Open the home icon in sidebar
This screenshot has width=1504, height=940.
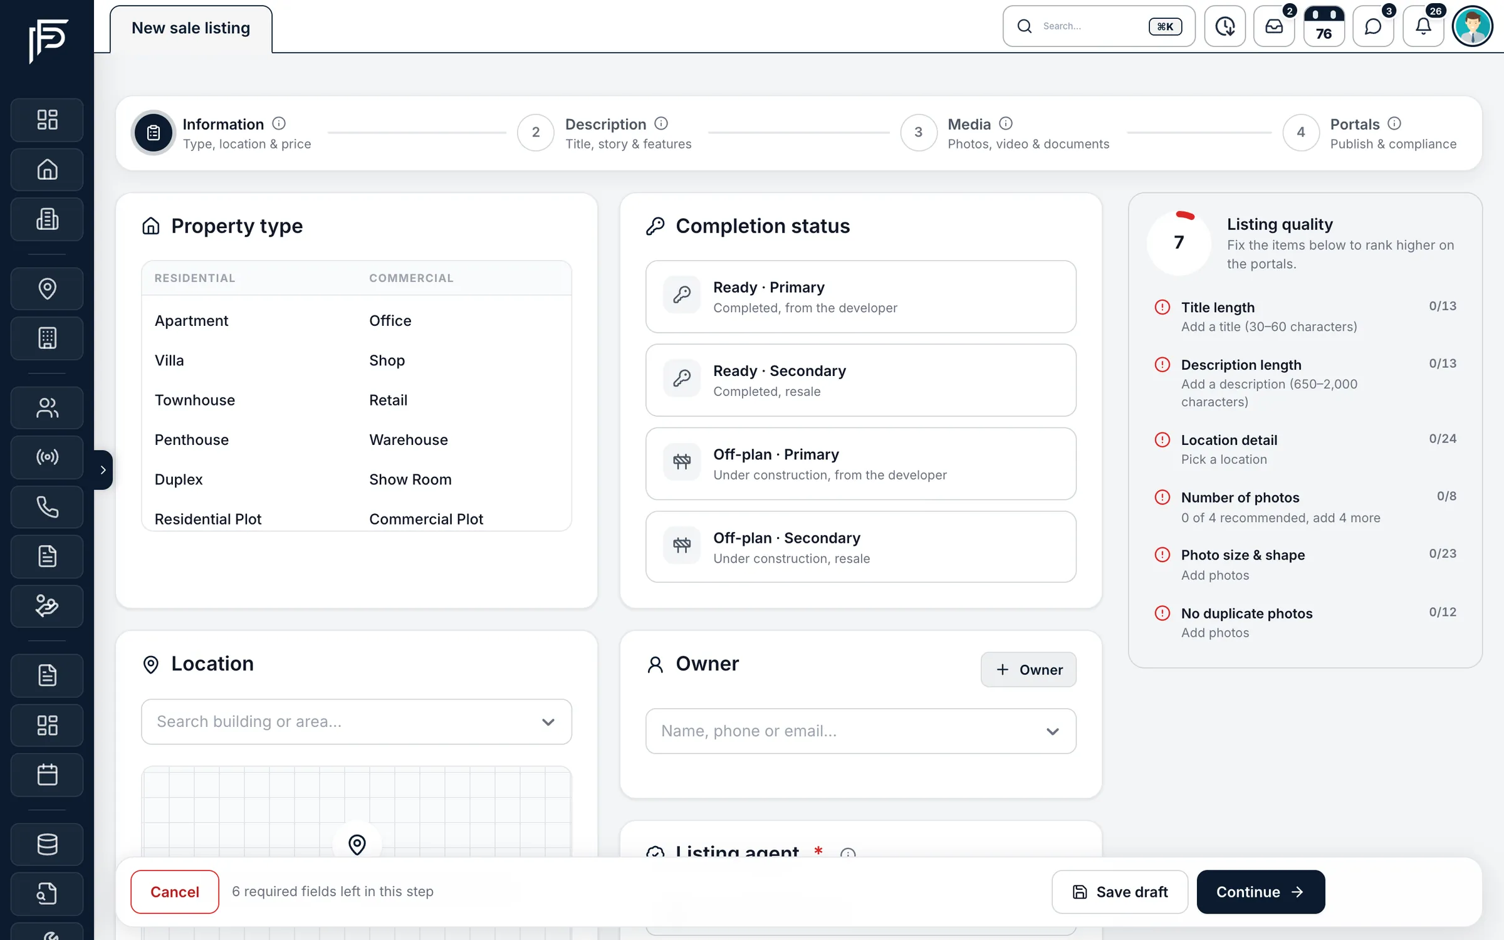[x=47, y=170]
